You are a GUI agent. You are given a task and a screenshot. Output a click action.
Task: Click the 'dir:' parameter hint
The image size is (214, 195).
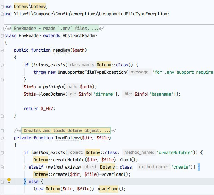coord(73,94)
